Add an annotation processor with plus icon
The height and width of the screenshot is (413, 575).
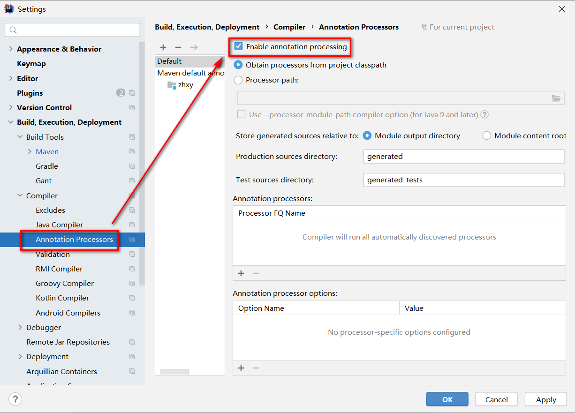tap(241, 273)
